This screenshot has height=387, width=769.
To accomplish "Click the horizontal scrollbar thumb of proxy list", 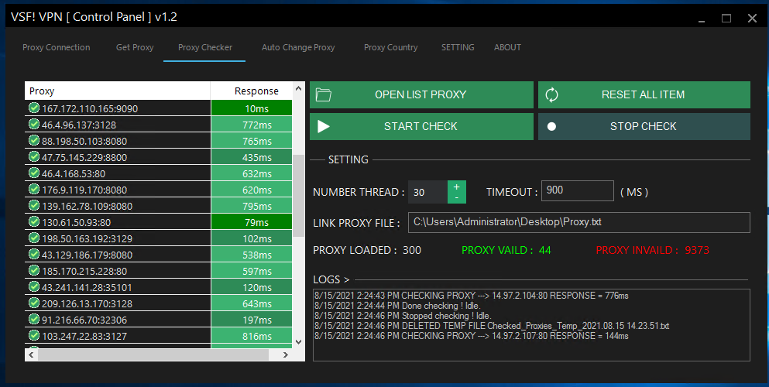I will coord(153,354).
